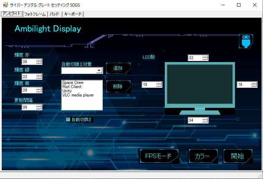Open the 自動切換え対象 dropdown list
Viewport: 263px width, 179px height.
coord(99,70)
